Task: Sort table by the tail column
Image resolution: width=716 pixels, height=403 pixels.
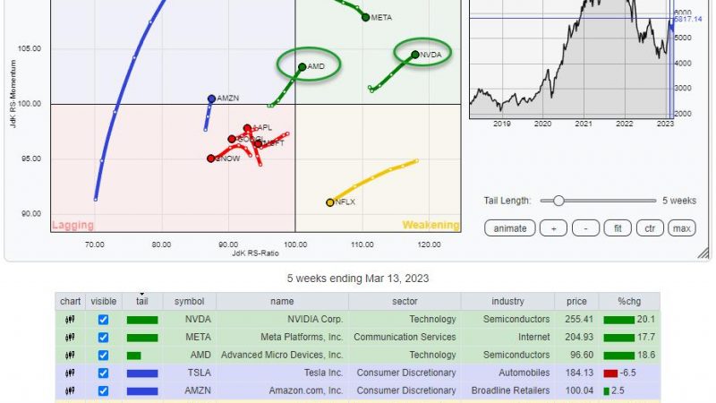Action: tap(142, 302)
